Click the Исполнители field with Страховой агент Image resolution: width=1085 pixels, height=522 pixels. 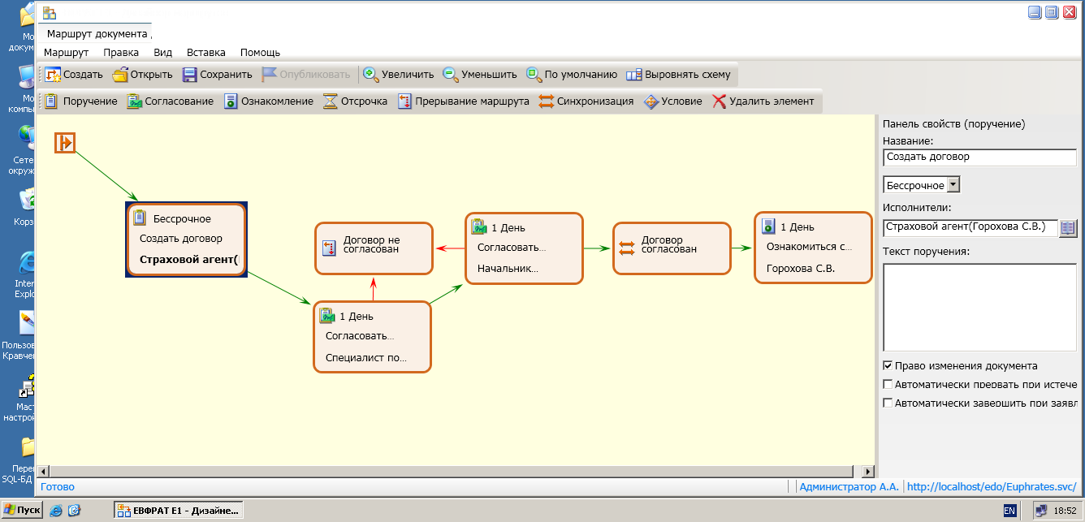pyautogui.click(x=970, y=228)
